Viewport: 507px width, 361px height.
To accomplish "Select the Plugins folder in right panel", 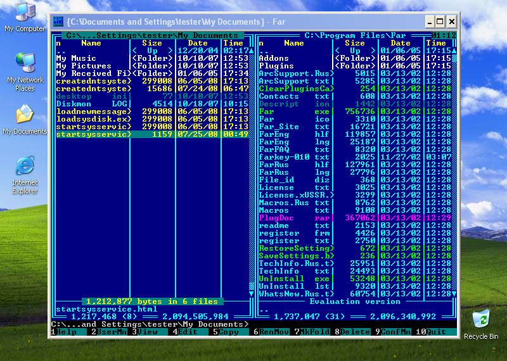I will pos(355,66).
